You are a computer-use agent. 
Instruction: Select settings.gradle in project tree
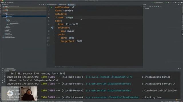pos(8,35)
